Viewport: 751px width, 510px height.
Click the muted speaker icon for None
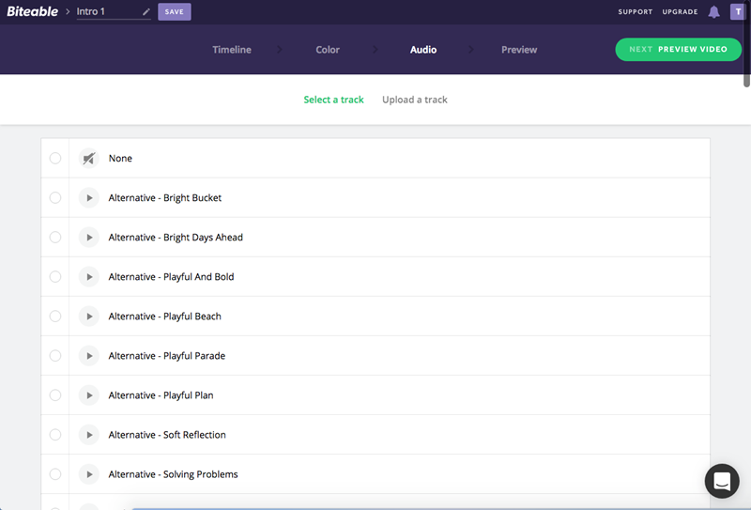pyautogui.click(x=88, y=158)
